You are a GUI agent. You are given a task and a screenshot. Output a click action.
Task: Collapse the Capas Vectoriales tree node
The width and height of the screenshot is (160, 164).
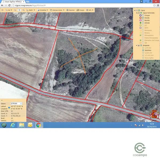pos(137,13)
